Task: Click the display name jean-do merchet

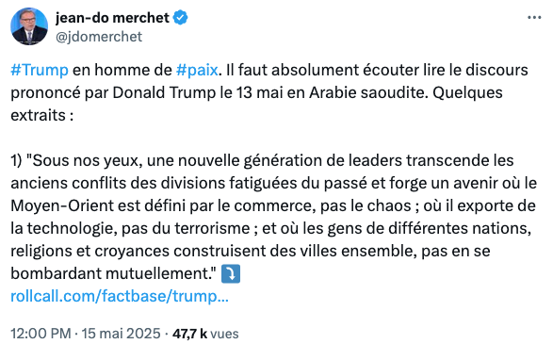Action: (112, 18)
